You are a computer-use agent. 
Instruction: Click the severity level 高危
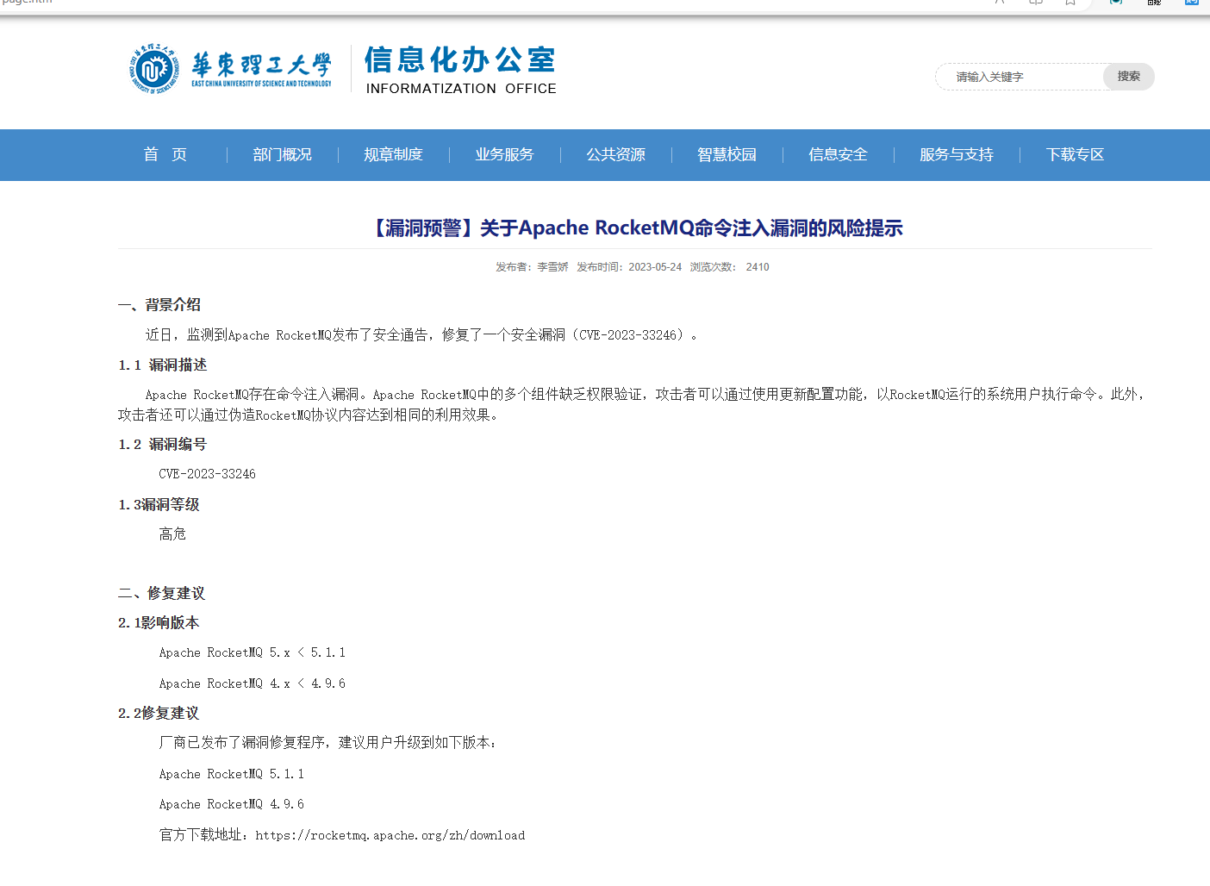coord(172,534)
